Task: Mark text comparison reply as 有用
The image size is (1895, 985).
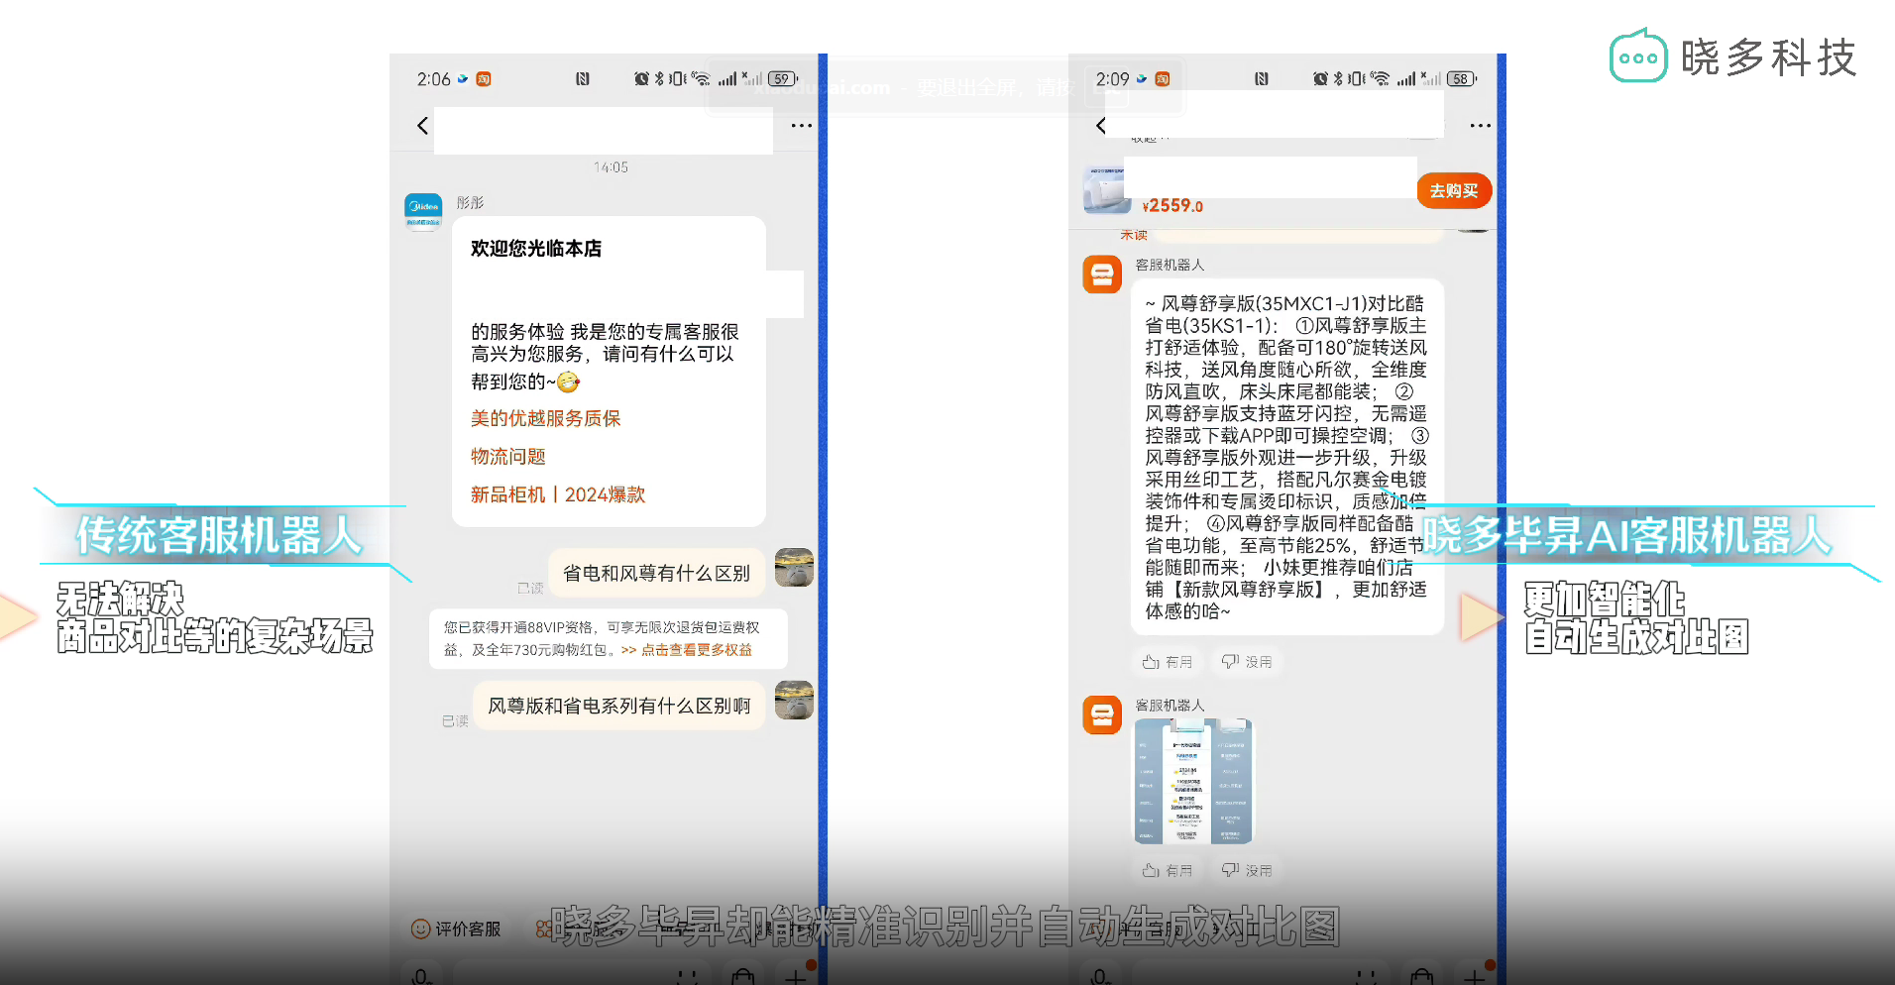Action: (x=1167, y=662)
